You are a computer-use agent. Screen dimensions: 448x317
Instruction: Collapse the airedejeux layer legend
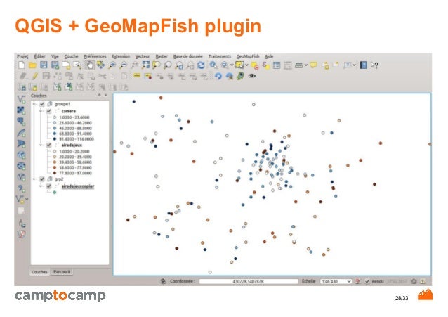point(41,145)
